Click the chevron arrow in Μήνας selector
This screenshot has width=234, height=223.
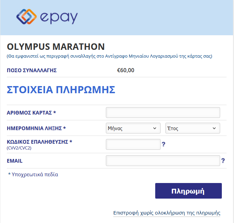coord(155,128)
